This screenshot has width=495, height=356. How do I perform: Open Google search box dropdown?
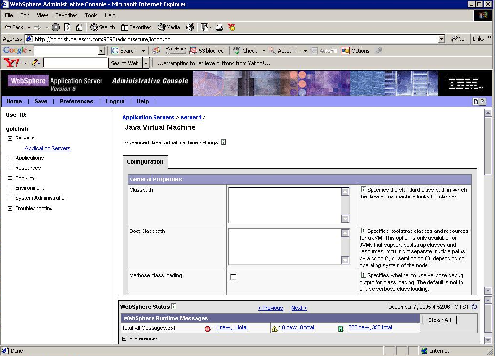click(x=102, y=51)
